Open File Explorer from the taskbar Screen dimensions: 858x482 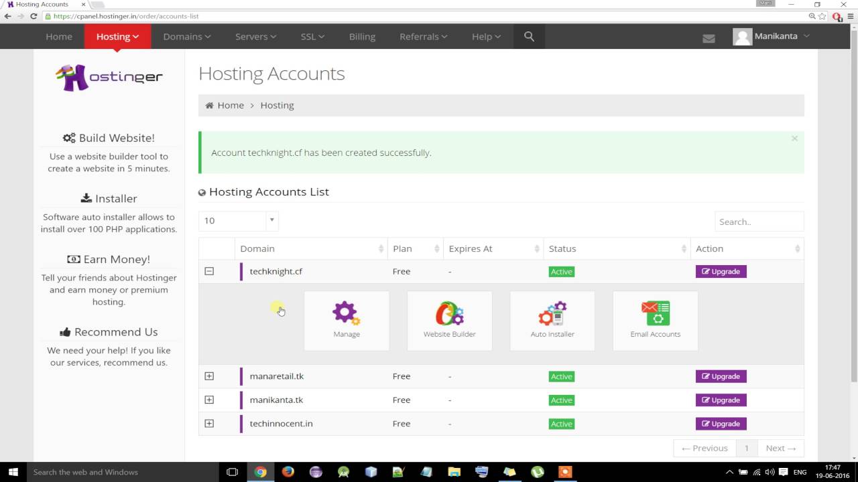click(454, 472)
